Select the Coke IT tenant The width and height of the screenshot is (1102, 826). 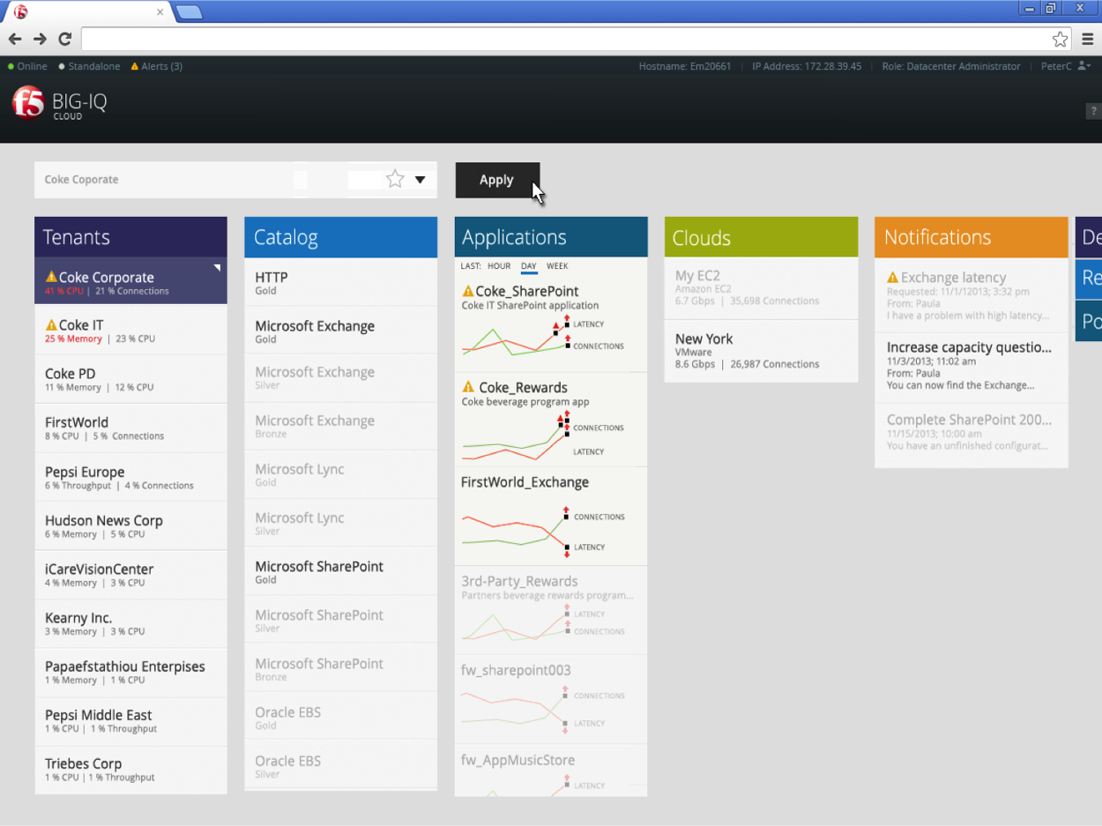click(x=130, y=331)
